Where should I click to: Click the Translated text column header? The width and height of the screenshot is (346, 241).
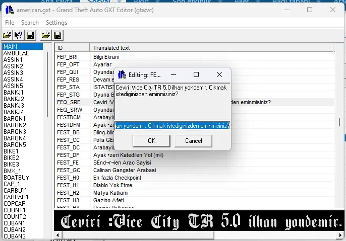tap(212, 48)
